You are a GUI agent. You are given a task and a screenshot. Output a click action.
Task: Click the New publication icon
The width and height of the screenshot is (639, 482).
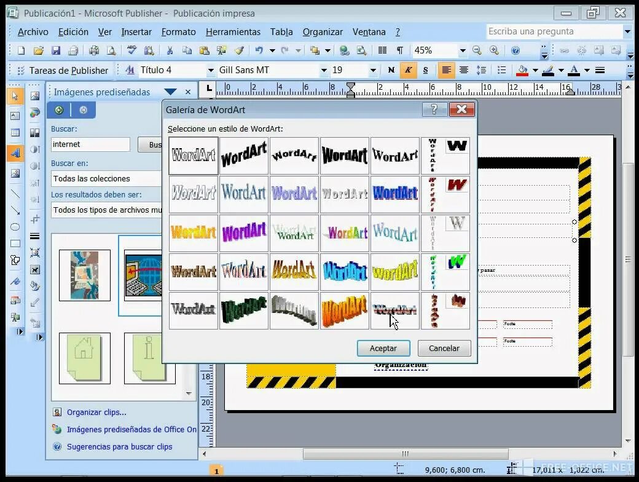click(x=21, y=50)
